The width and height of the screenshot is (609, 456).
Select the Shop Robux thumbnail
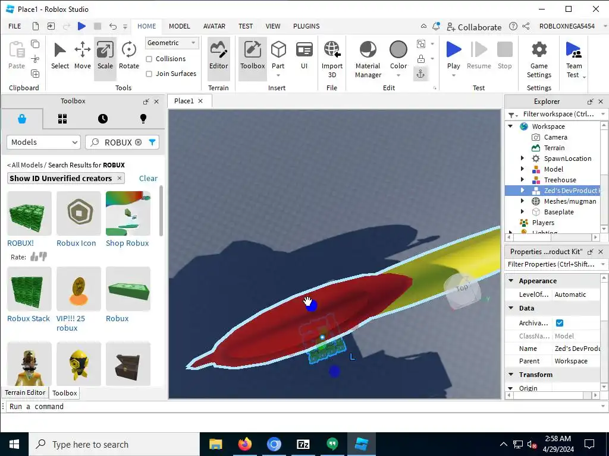(128, 213)
